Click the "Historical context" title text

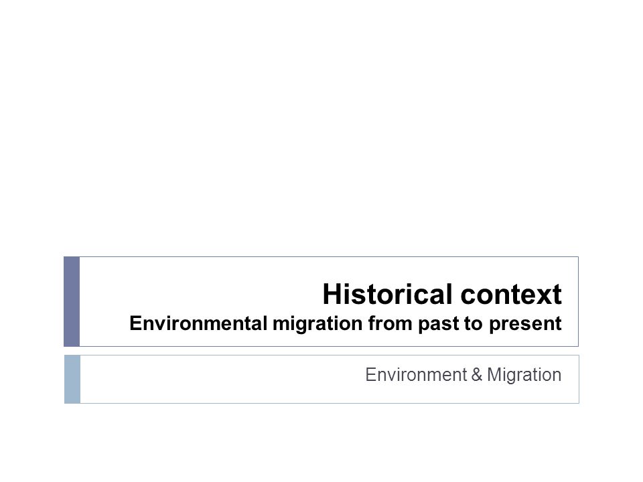click(441, 294)
